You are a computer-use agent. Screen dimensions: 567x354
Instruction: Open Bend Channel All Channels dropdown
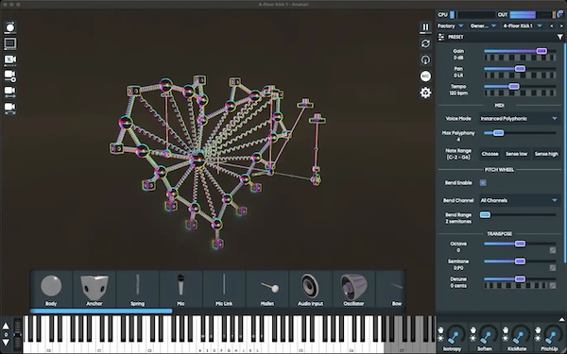(x=519, y=200)
